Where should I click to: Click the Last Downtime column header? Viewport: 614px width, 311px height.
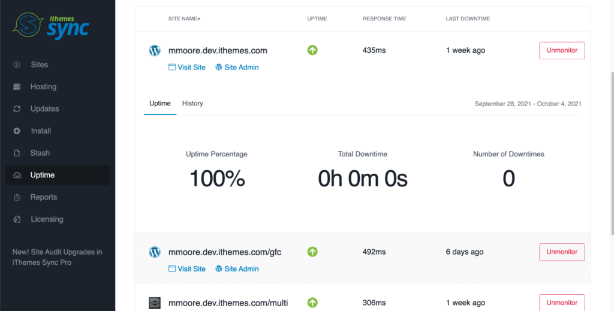[468, 19]
